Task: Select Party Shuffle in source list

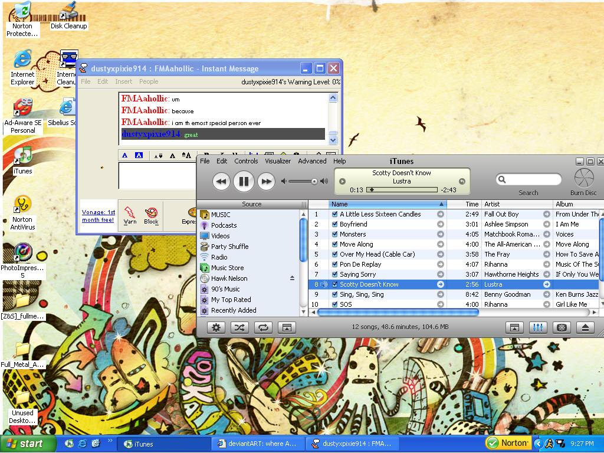Action: pyautogui.click(x=229, y=247)
